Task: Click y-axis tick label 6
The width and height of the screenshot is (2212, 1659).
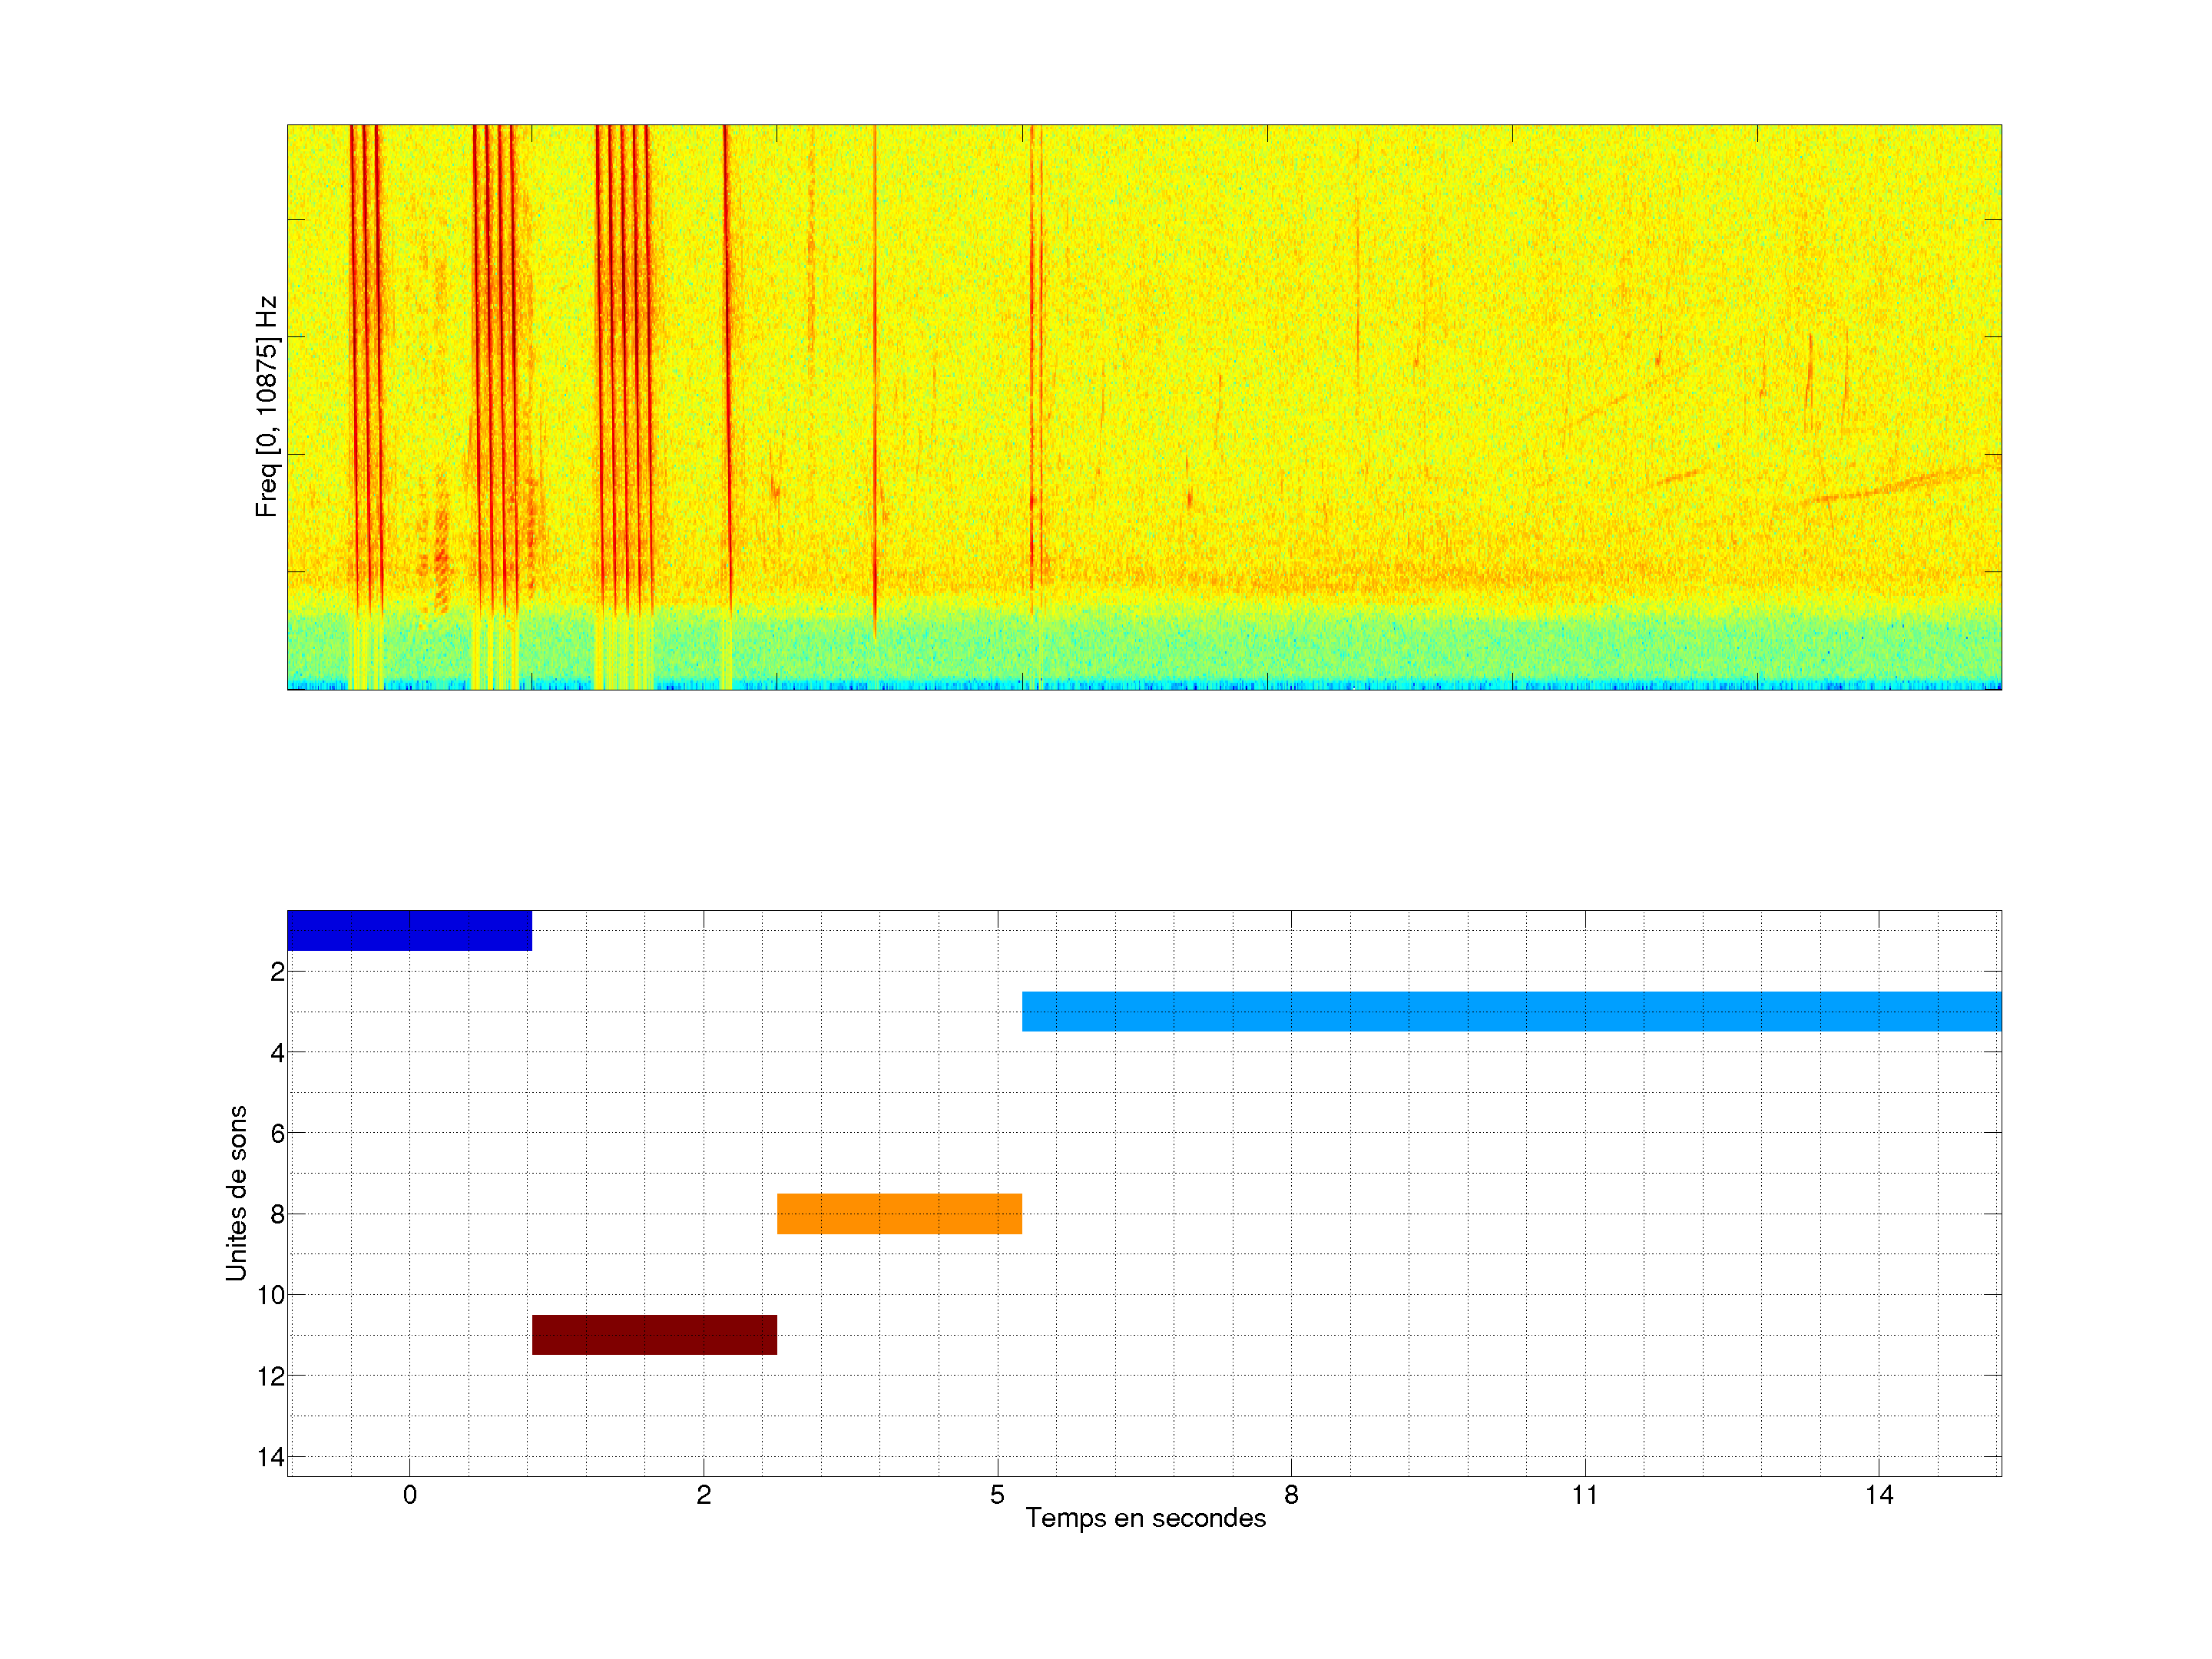Action: click(x=277, y=1133)
